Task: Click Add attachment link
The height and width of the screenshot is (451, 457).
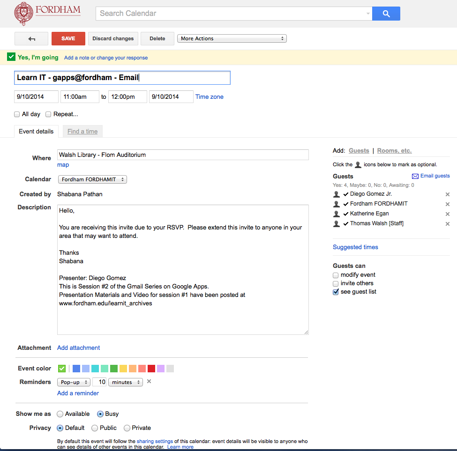Action: (x=78, y=347)
